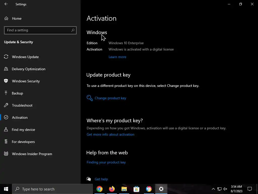258x194 pixels.
Task: Click the Learn more link
Action: tap(117, 57)
